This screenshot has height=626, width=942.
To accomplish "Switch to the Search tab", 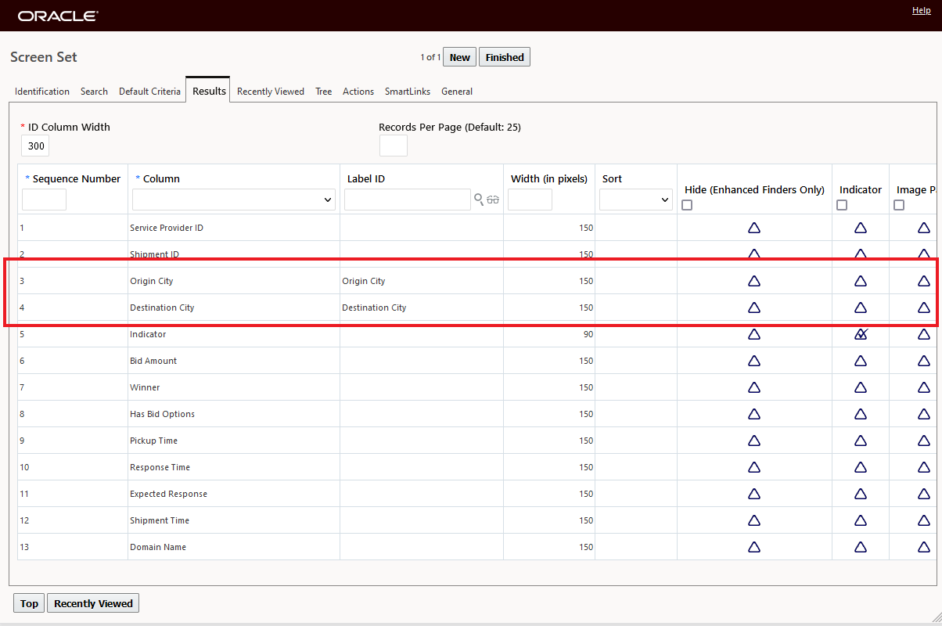I will (x=94, y=92).
